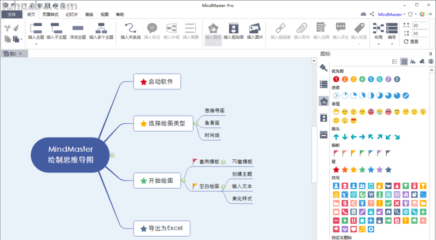This screenshot has height=240, width=436.
Task: Select the up arrow icon
Action: tap(336, 137)
